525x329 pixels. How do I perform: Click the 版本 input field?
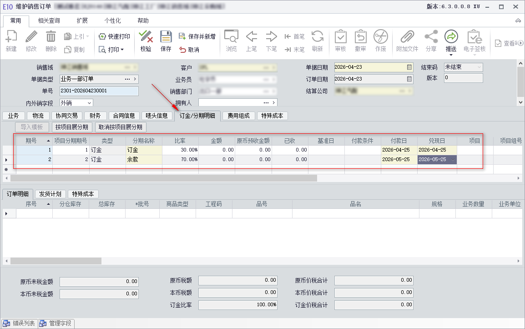coord(464,78)
